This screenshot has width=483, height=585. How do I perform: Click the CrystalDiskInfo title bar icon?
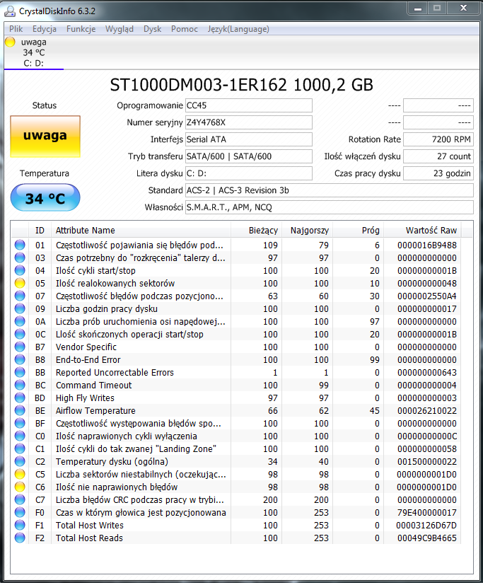click(x=9, y=11)
